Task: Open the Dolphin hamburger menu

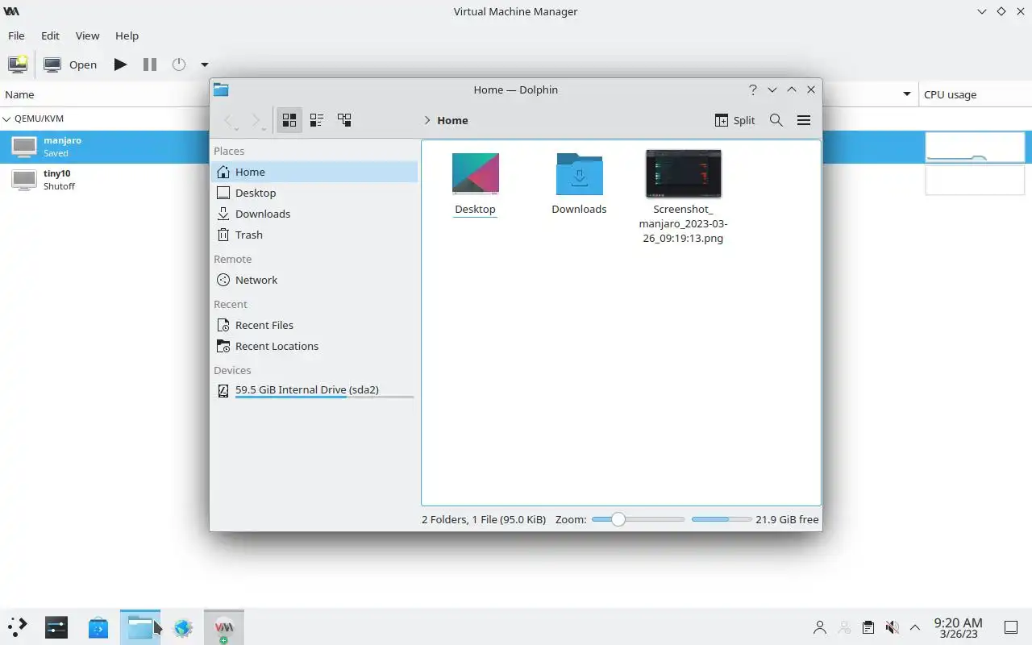Action: pos(804,120)
